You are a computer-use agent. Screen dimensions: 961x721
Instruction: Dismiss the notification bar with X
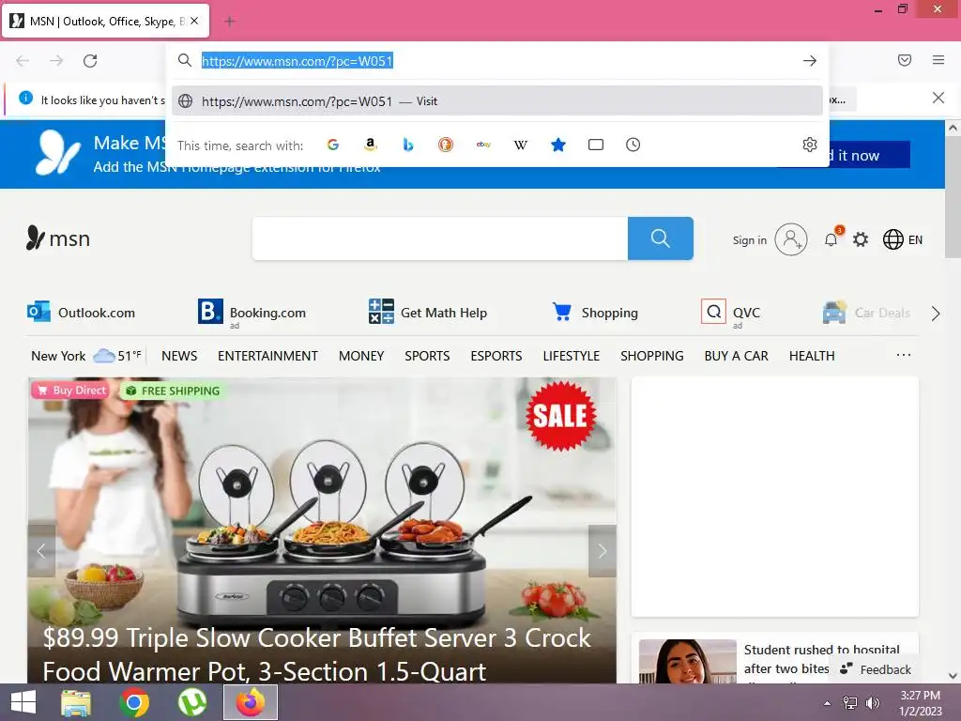pos(938,98)
